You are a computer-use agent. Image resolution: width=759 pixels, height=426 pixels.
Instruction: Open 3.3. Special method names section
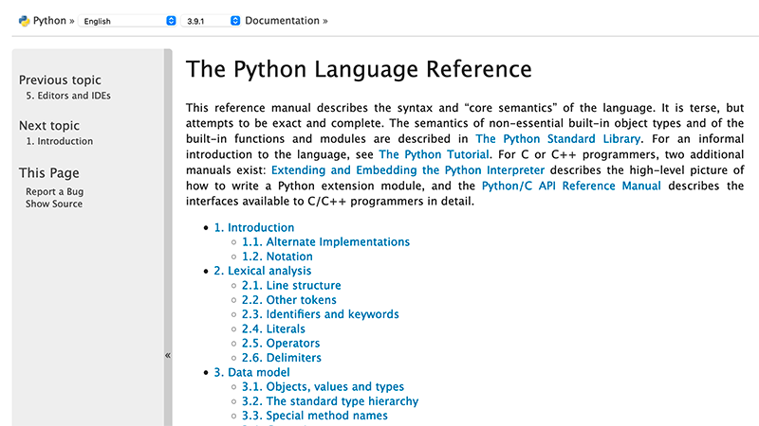click(315, 416)
